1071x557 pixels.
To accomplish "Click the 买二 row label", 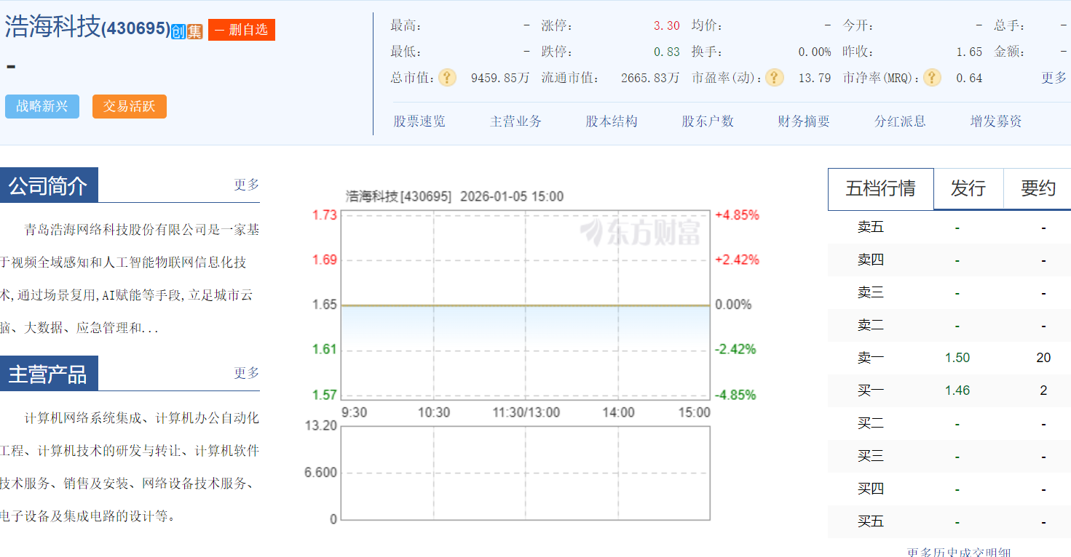I will [871, 423].
